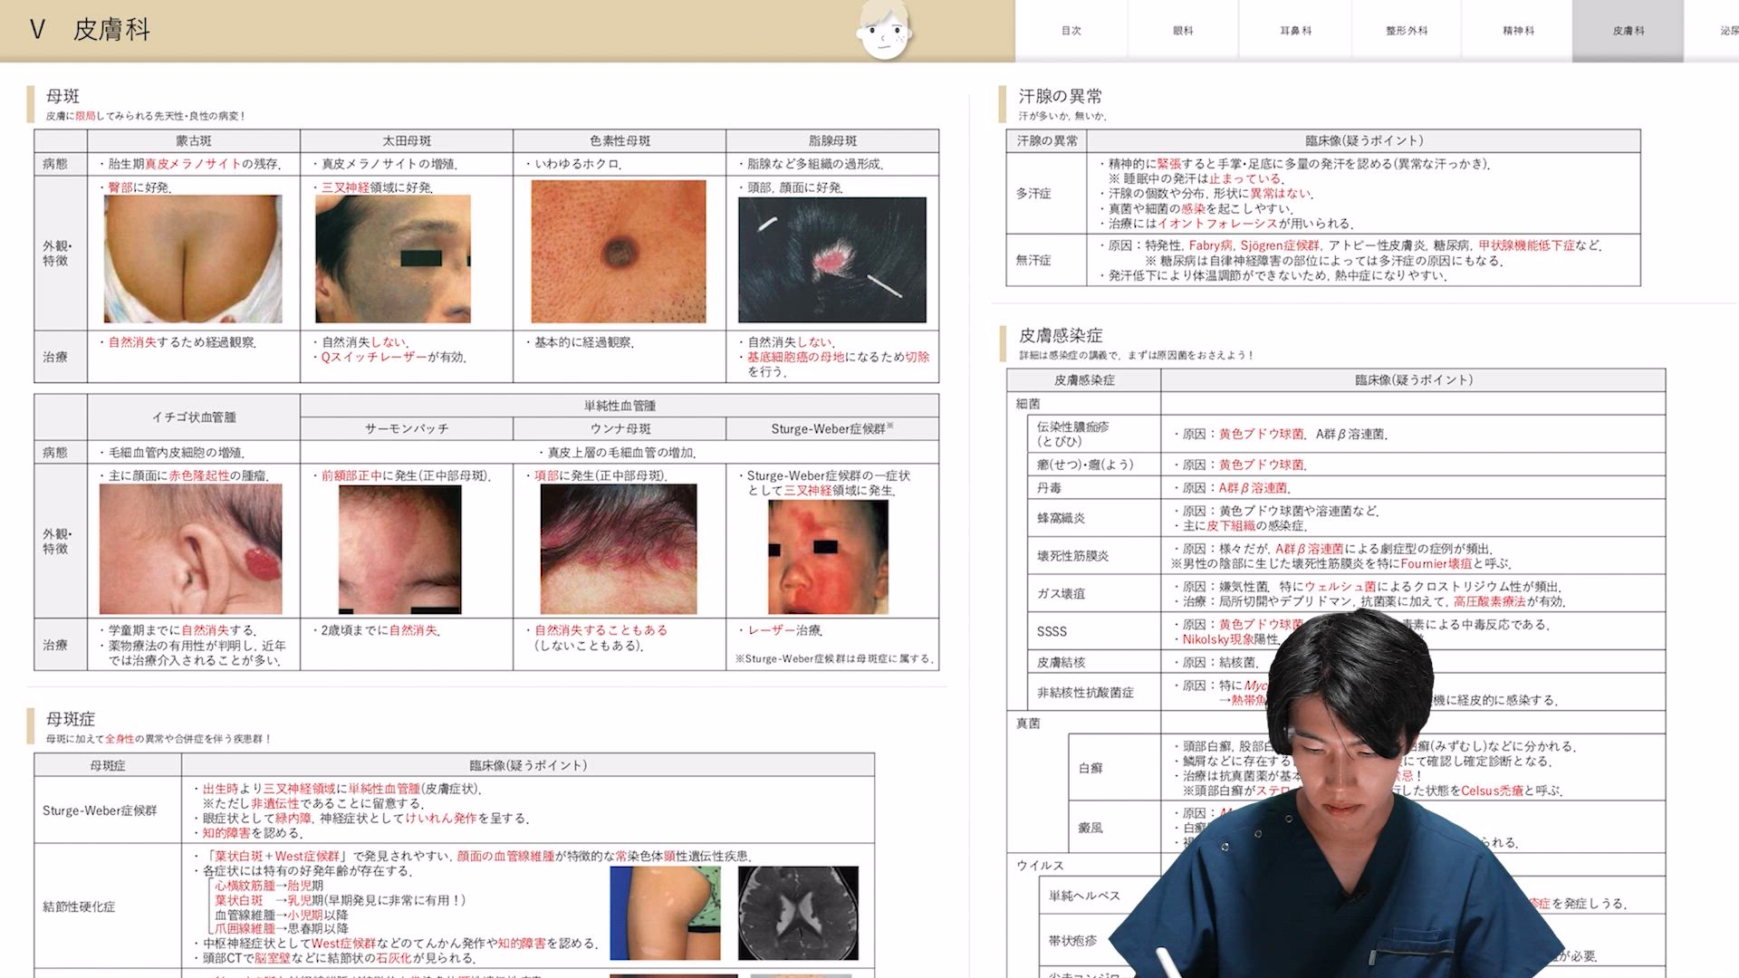Select the 色素性母斑 mole image
Viewport: 1739px width, 978px height.
pyautogui.click(x=619, y=252)
